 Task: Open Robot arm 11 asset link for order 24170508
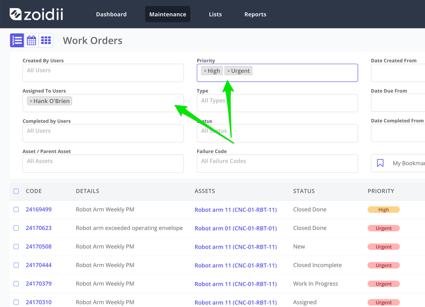(235, 247)
